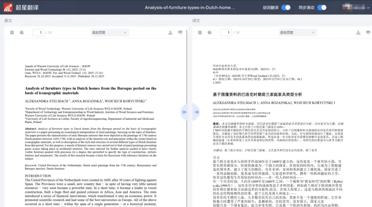The image size is (372, 207).
Task: Click the blurred user avatar
Action: pos(347,7)
